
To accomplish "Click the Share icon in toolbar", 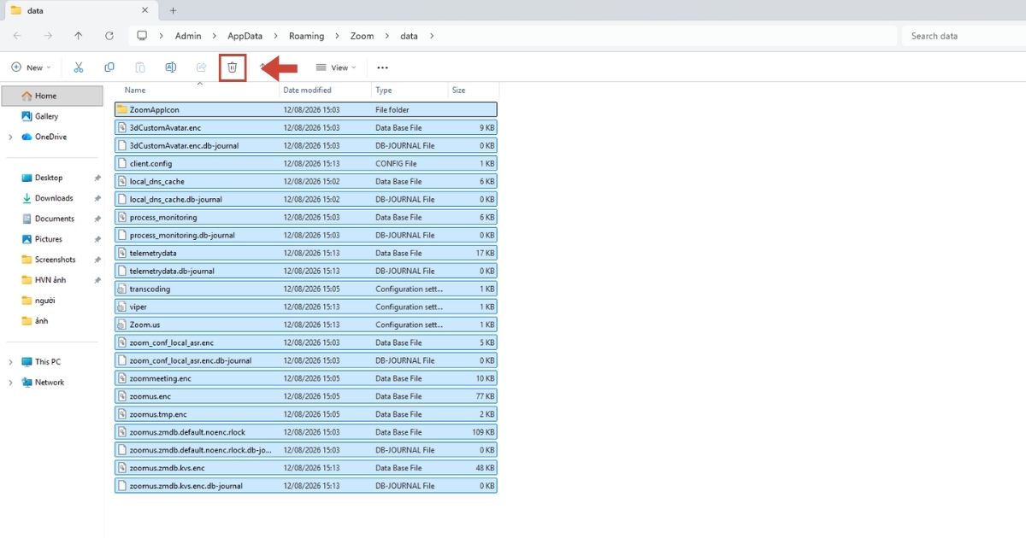I will (202, 67).
